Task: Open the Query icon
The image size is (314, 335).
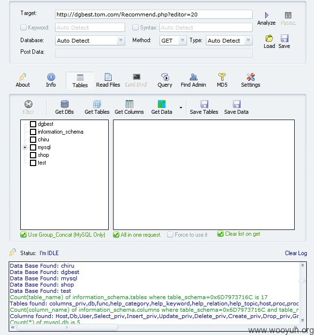Action: 165,76
